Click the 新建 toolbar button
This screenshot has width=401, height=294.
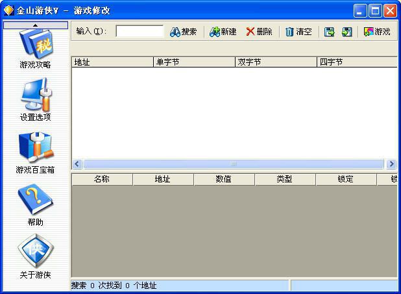pos(223,32)
